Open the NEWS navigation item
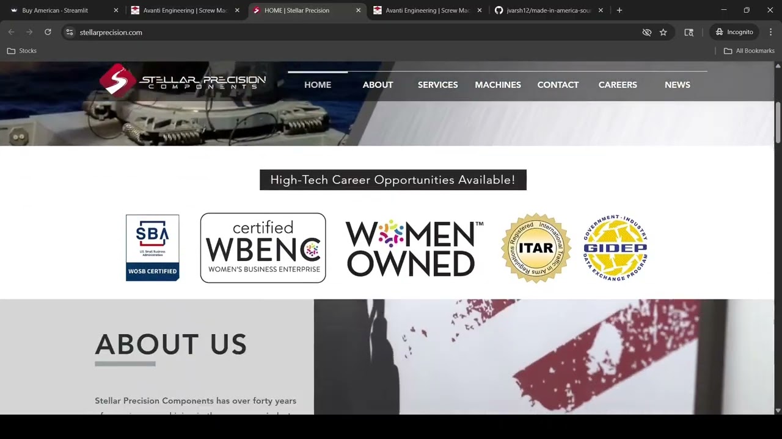The height and width of the screenshot is (439, 782). 678,85
